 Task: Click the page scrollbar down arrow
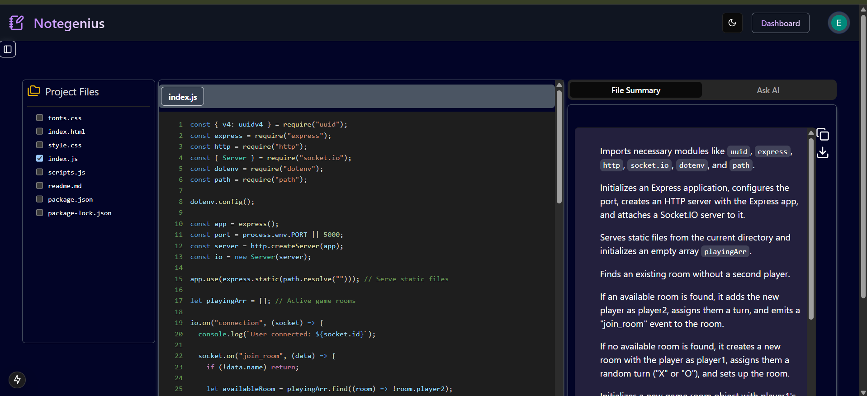(863, 392)
